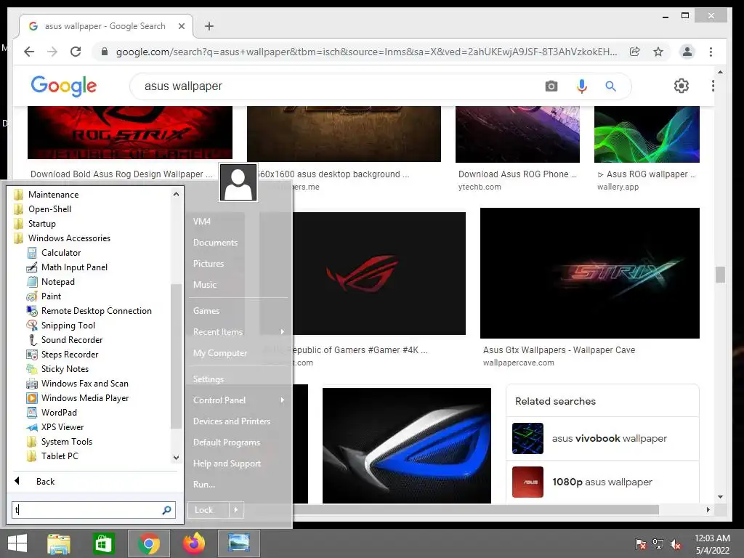Go back to previous page in Chrome

tap(29, 52)
